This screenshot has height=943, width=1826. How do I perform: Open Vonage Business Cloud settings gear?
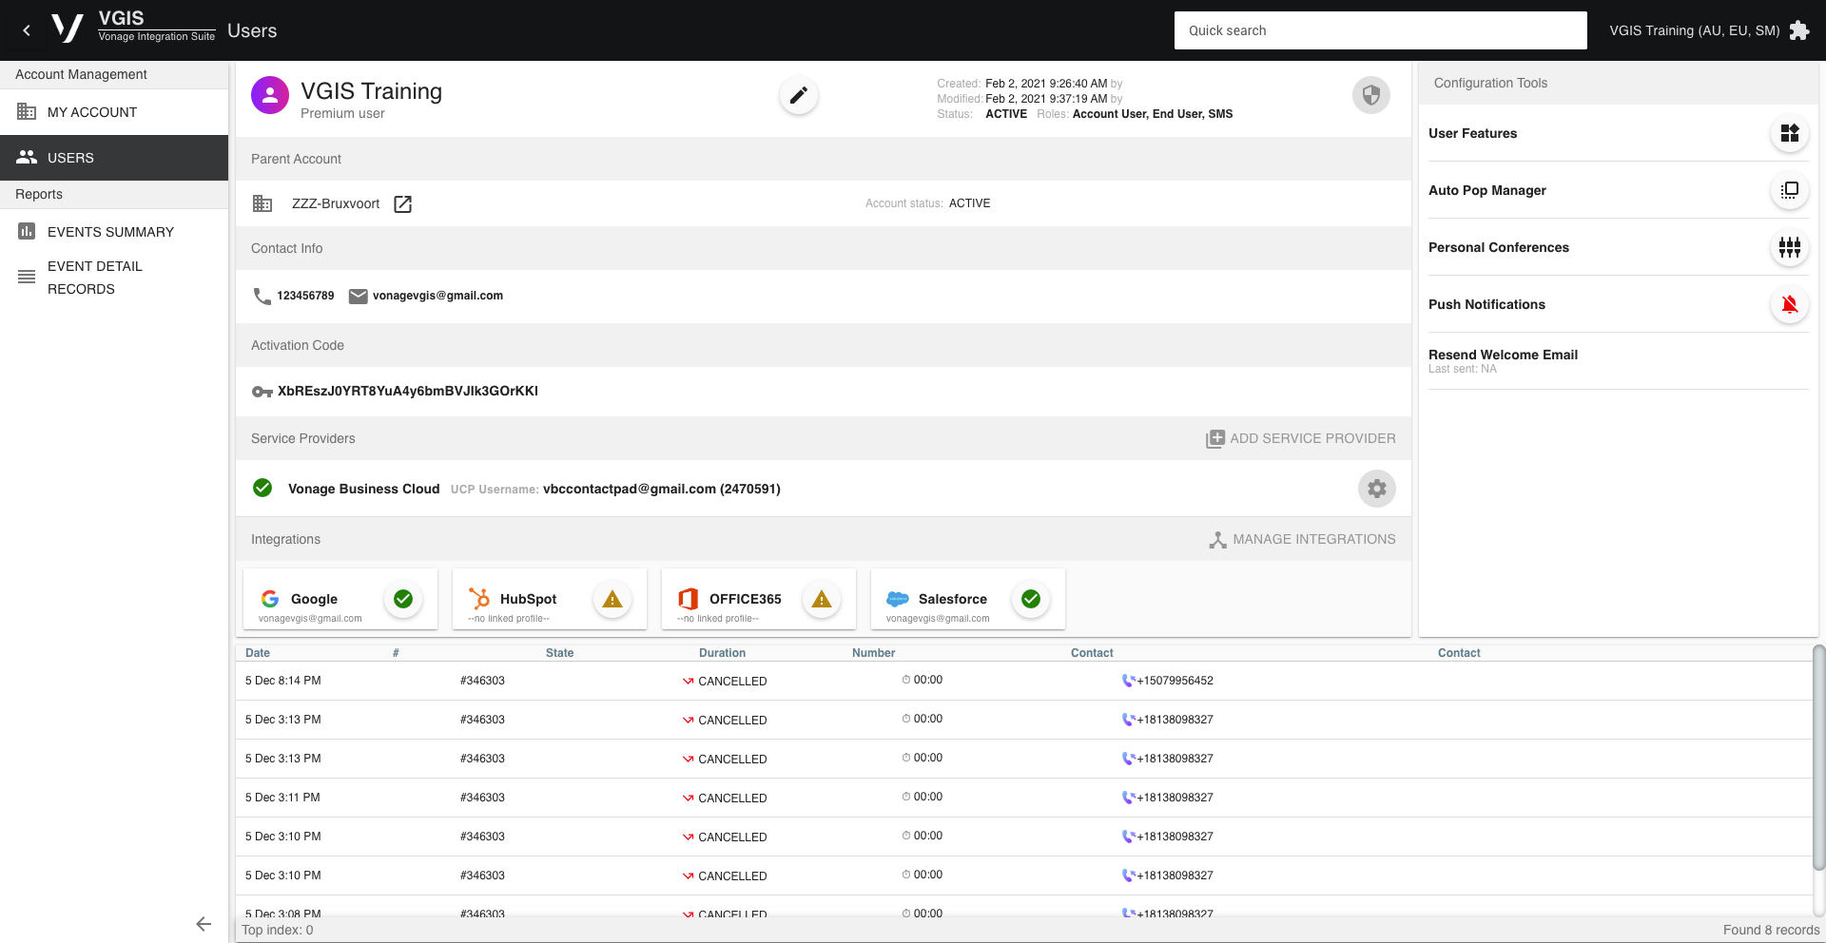coord(1376,489)
